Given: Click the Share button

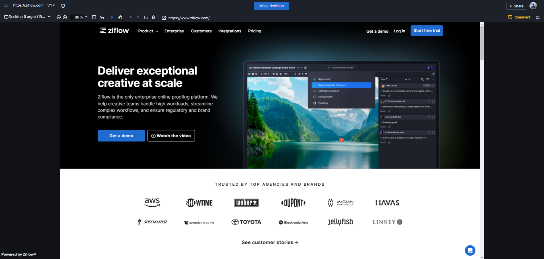Looking at the screenshot, I should pyautogui.click(x=516, y=6).
